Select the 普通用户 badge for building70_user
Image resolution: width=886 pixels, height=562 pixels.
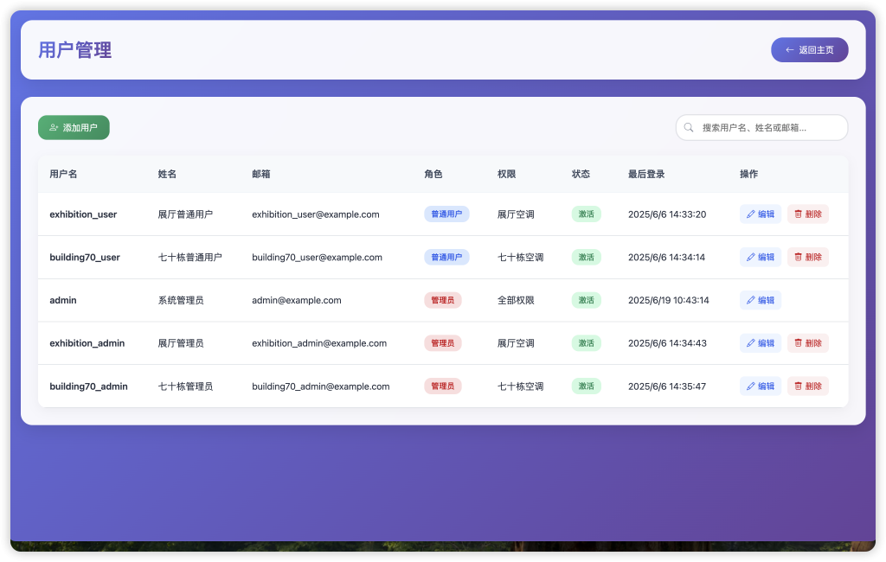(x=446, y=258)
